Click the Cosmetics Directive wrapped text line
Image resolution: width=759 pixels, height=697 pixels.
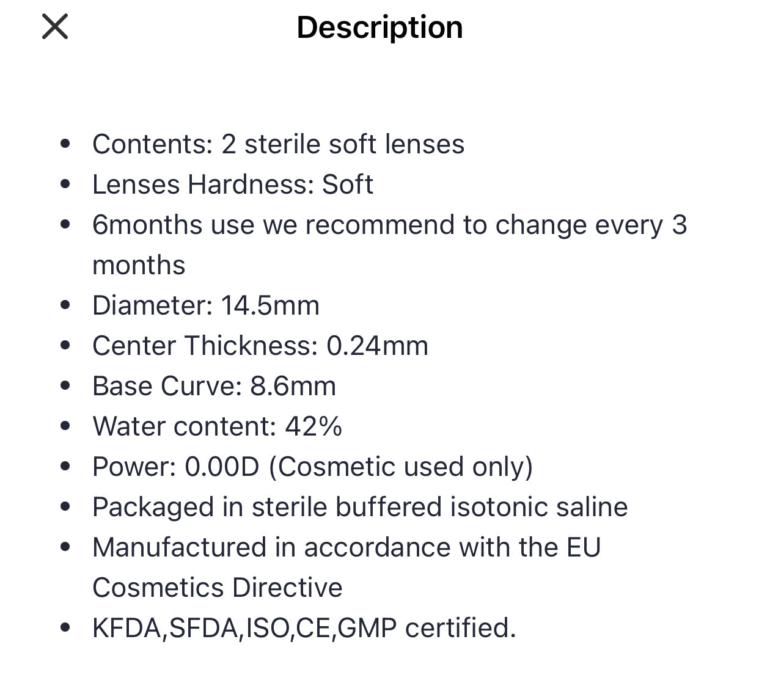pos(217,588)
